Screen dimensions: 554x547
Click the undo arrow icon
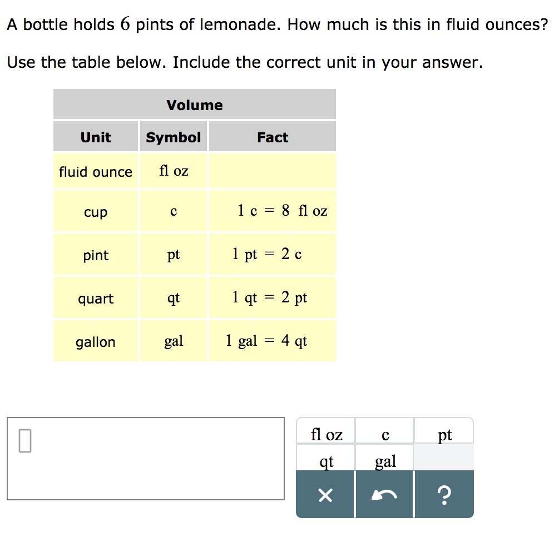coord(384,495)
